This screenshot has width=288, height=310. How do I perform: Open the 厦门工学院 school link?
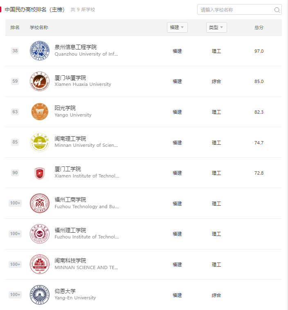[x=67, y=169]
